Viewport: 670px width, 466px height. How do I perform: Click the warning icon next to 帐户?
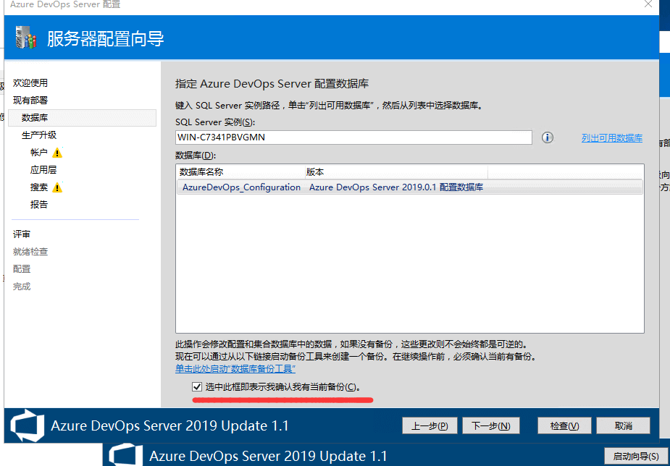point(57,153)
